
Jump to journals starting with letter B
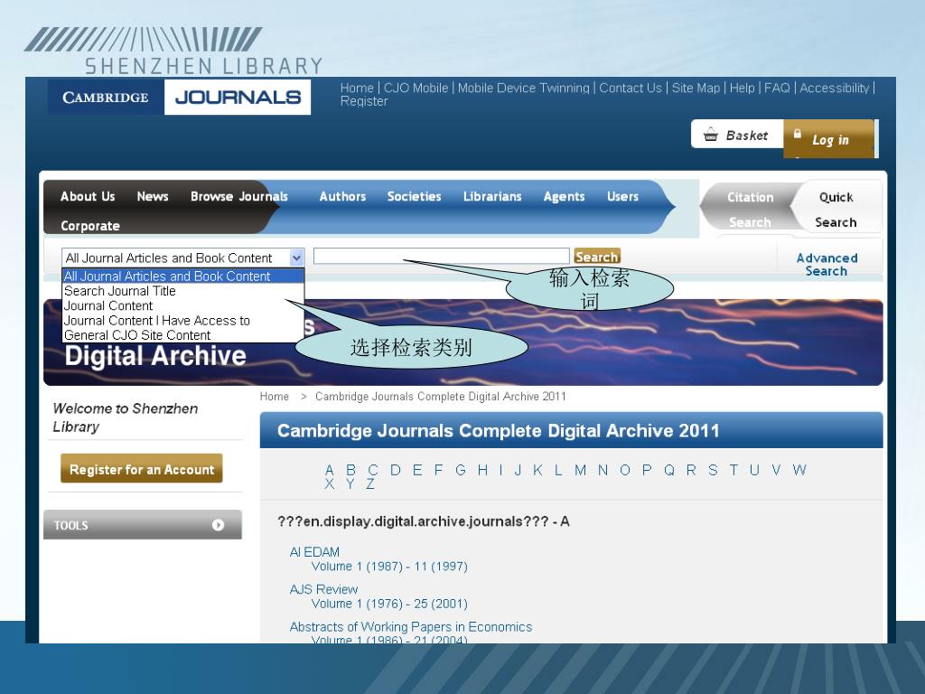pyautogui.click(x=351, y=470)
